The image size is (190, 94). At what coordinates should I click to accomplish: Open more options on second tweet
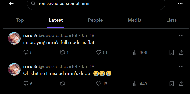click(181, 66)
